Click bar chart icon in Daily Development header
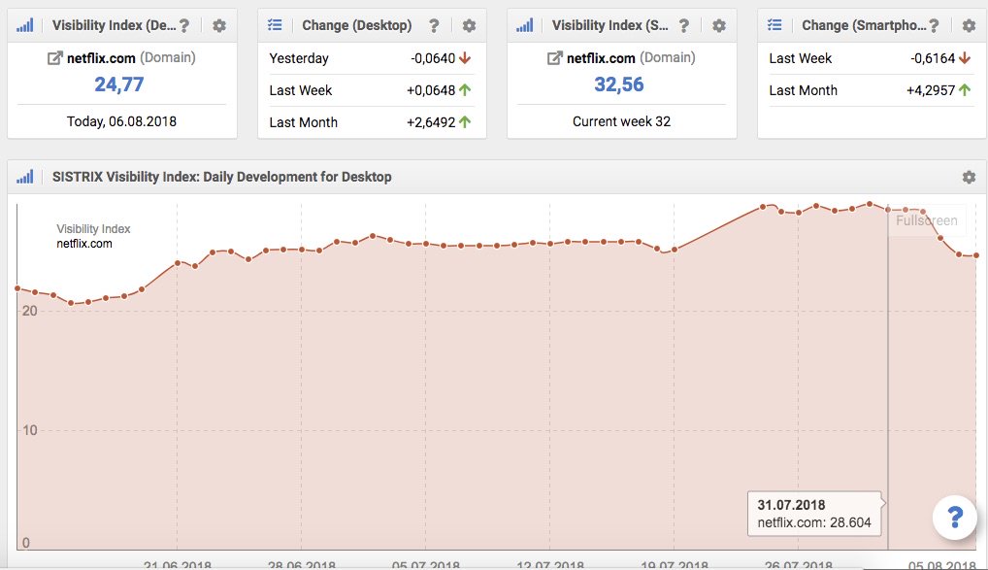 pyautogui.click(x=24, y=177)
